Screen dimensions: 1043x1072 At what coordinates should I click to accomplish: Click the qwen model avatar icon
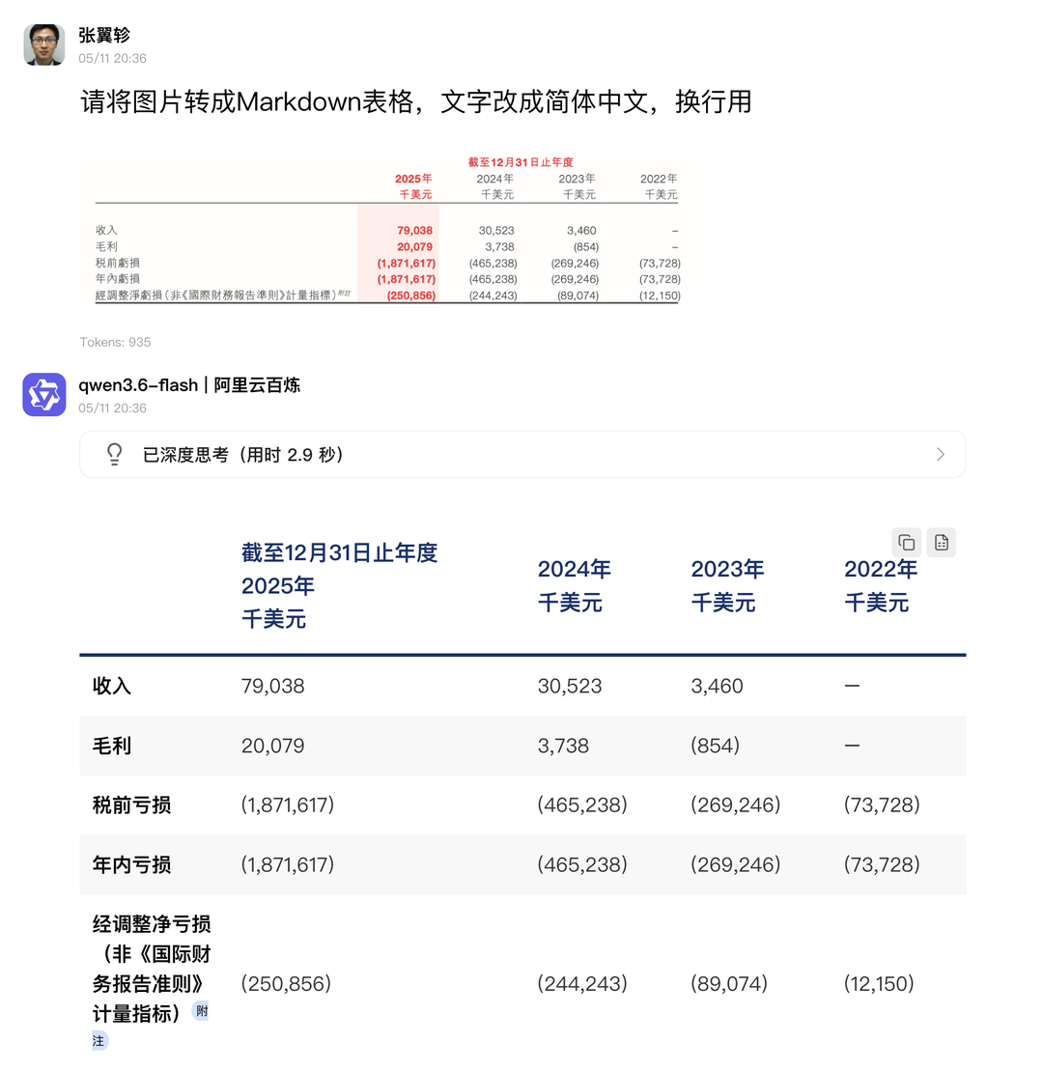(x=44, y=394)
